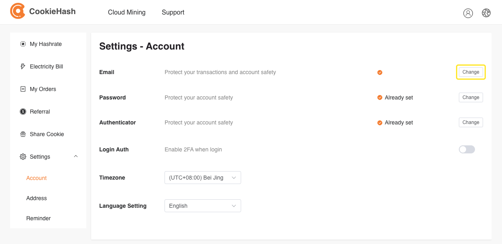Expand the Timezone dropdown

tap(203, 178)
